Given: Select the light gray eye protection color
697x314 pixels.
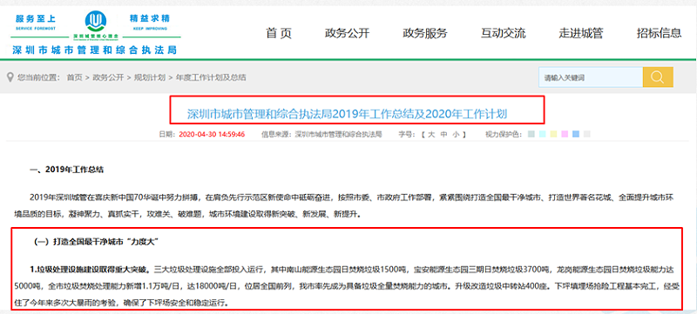Looking at the screenshot, I should [x=587, y=134].
